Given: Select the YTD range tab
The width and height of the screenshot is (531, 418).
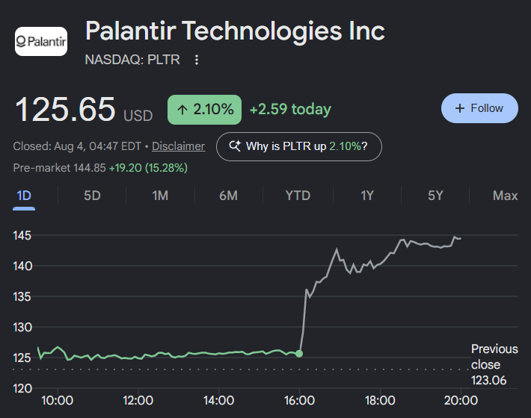Looking at the screenshot, I should [298, 196].
